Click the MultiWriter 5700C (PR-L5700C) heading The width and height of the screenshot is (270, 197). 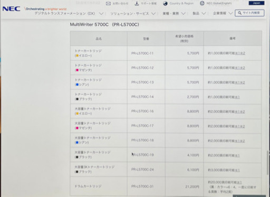pos(104,24)
